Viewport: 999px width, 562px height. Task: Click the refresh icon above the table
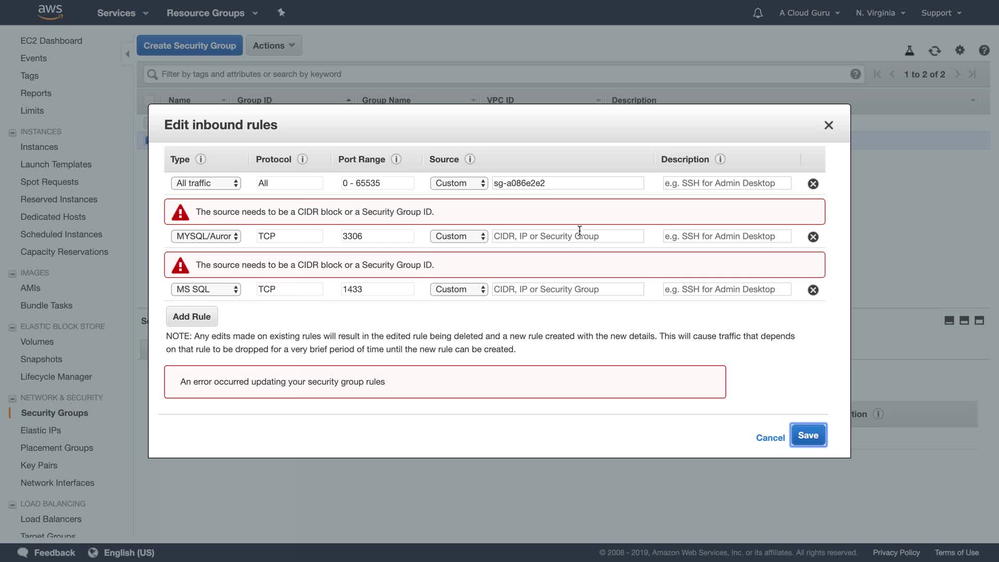click(x=934, y=50)
